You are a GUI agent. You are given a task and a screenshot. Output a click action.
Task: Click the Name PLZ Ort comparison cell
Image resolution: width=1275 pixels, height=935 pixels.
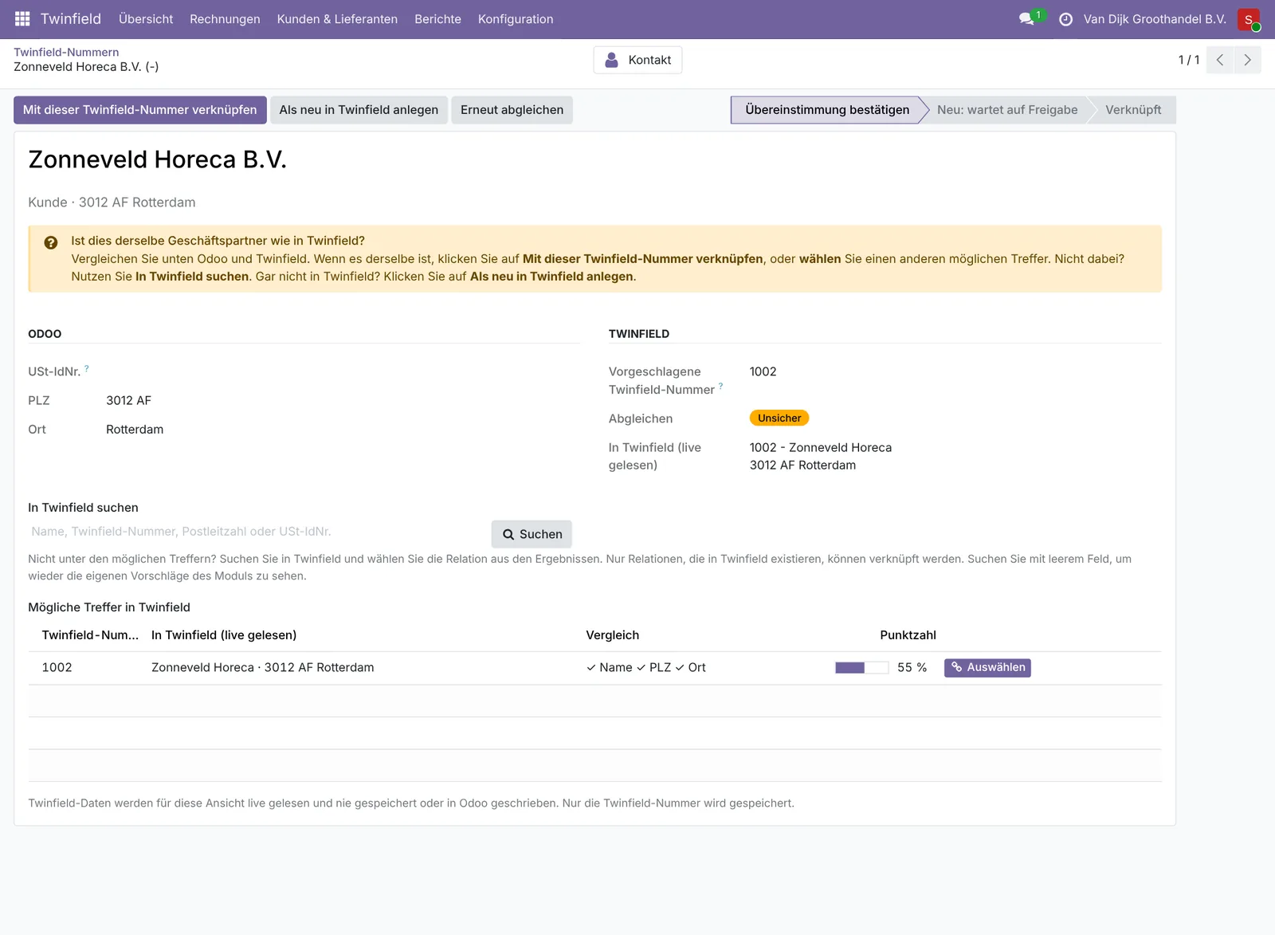(x=646, y=668)
